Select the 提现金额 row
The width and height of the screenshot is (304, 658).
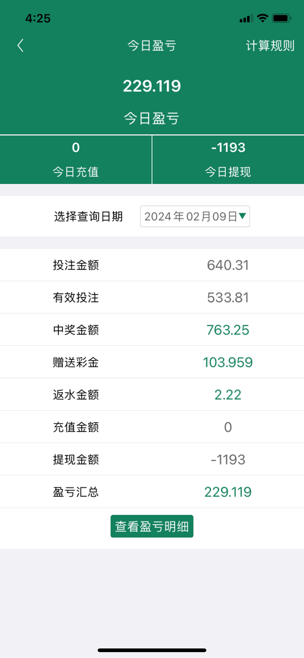tap(152, 459)
